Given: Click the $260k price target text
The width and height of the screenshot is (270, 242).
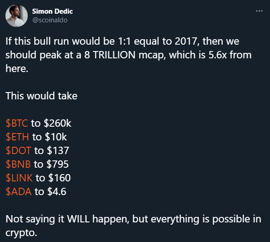Looking at the screenshot, I should [x=57, y=123].
